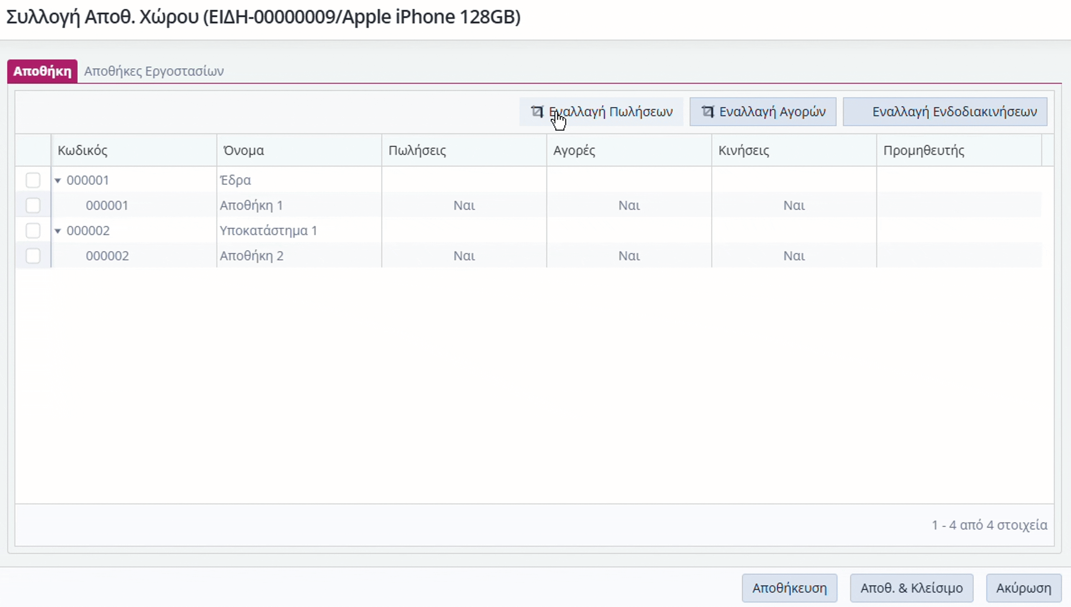Click the Αποθήκευση save button
1071x607 pixels.
click(x=789, y=588)
